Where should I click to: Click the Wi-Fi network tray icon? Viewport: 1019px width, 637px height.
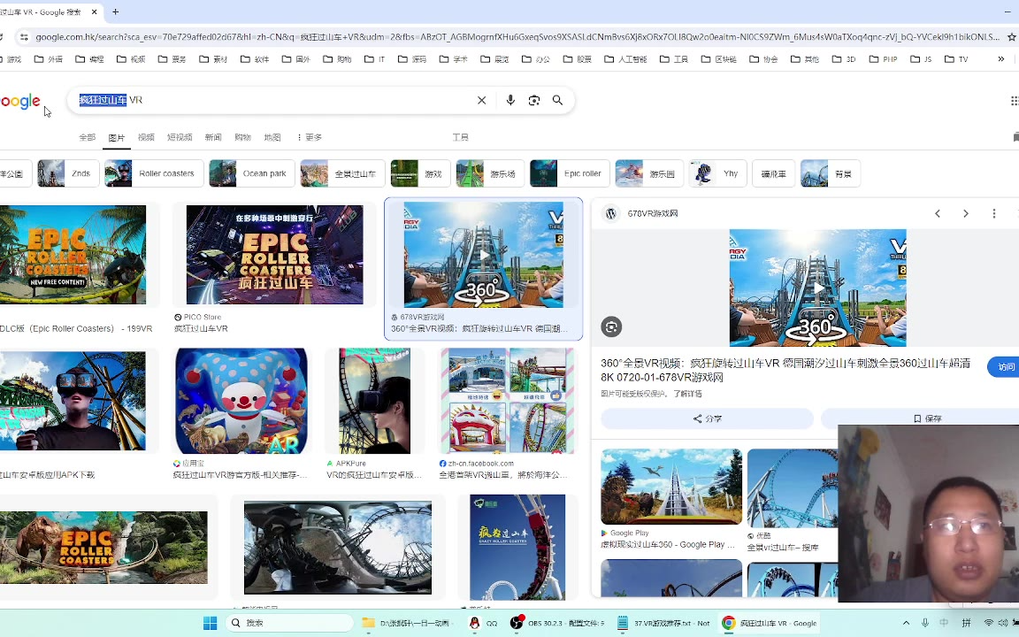tap(988, 623)
